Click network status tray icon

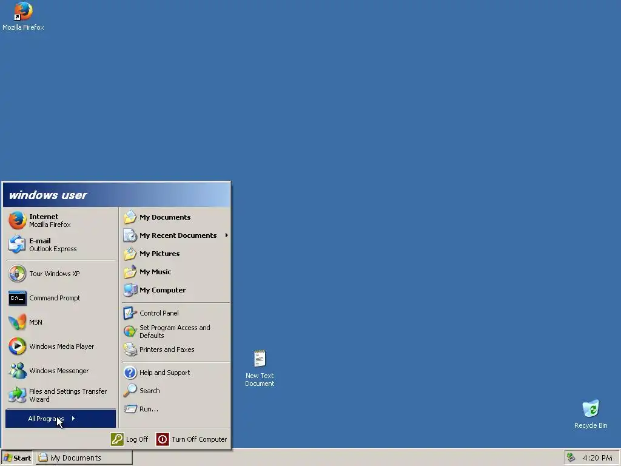pos(571,458)
